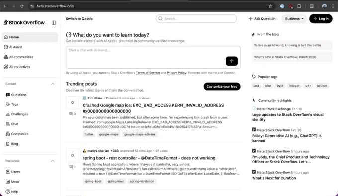Open Home in the sidebar
The image size is (338, 196).
click(30, 37)
